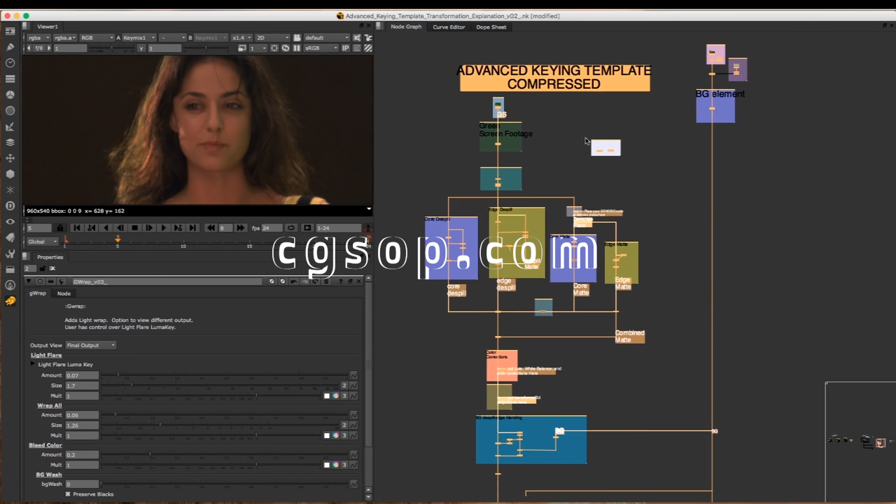Image resolution: width=896 pixels, height=504 pixels.
Task: Click the GWrap_v03_ node name field
Action: pos(168,281)
